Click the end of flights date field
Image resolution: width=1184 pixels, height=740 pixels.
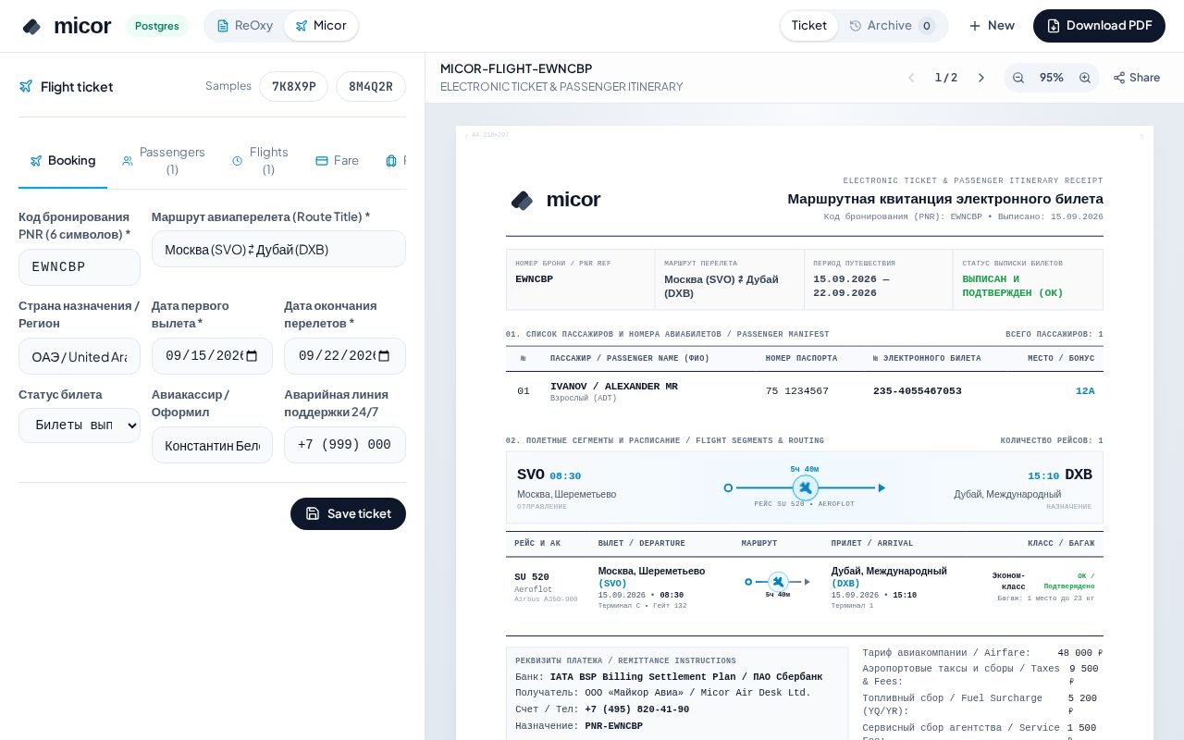coord(345,356)
